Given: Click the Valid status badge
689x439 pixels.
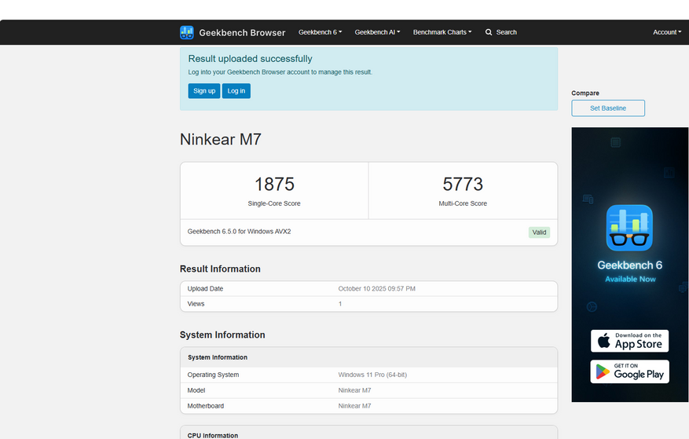Looking at the screenshot, I should click(x=539, y=232).
